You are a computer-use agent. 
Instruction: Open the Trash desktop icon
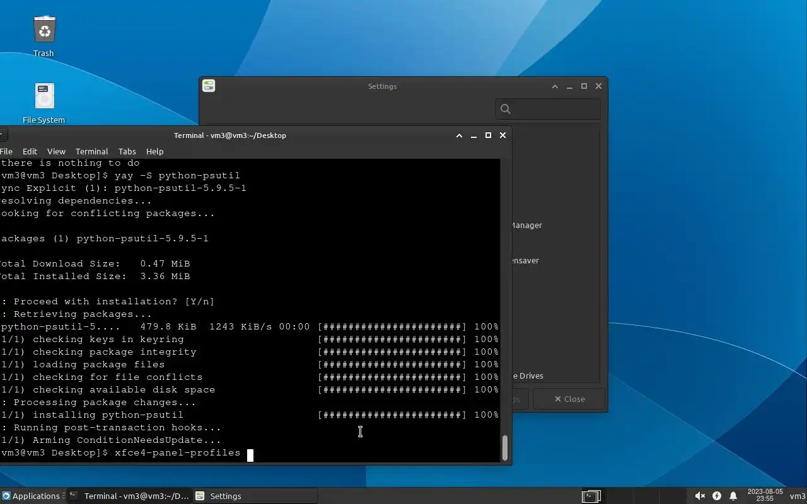[44, 30]
